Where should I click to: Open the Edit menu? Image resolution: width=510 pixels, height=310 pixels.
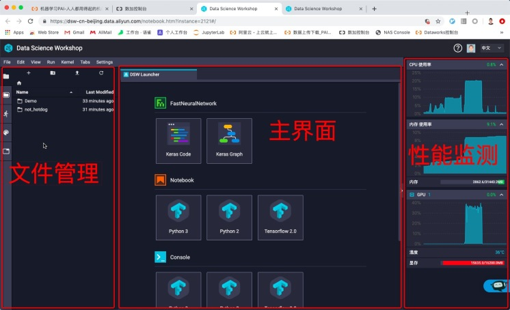pos(21,62)
